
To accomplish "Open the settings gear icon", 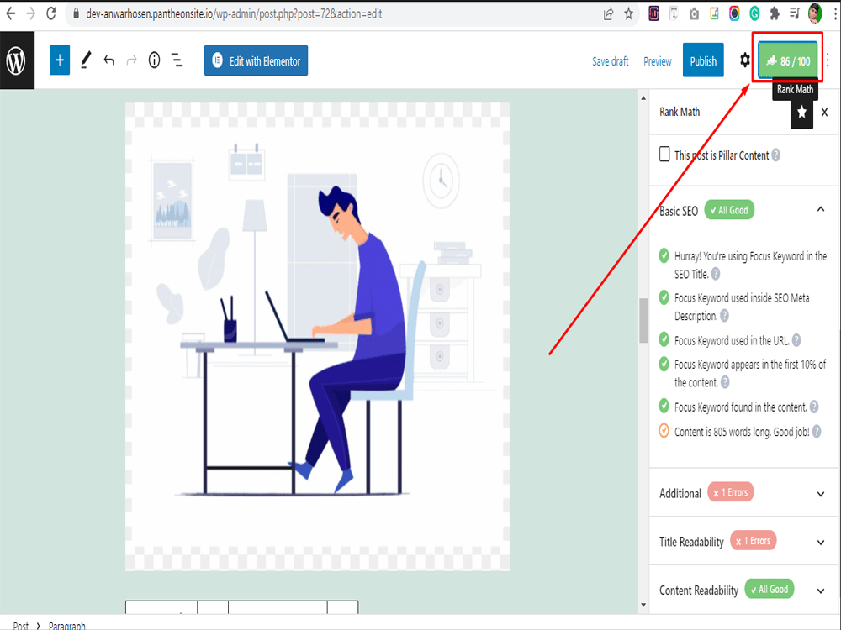I will [x=745, y=60].
